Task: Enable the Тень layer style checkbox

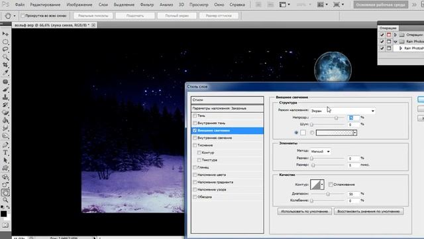Action: tap(195, 116)
